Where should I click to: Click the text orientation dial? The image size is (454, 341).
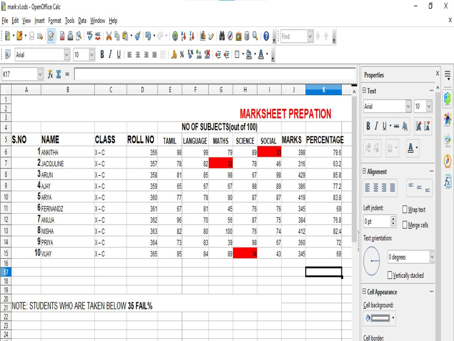[x=371, y=261]
